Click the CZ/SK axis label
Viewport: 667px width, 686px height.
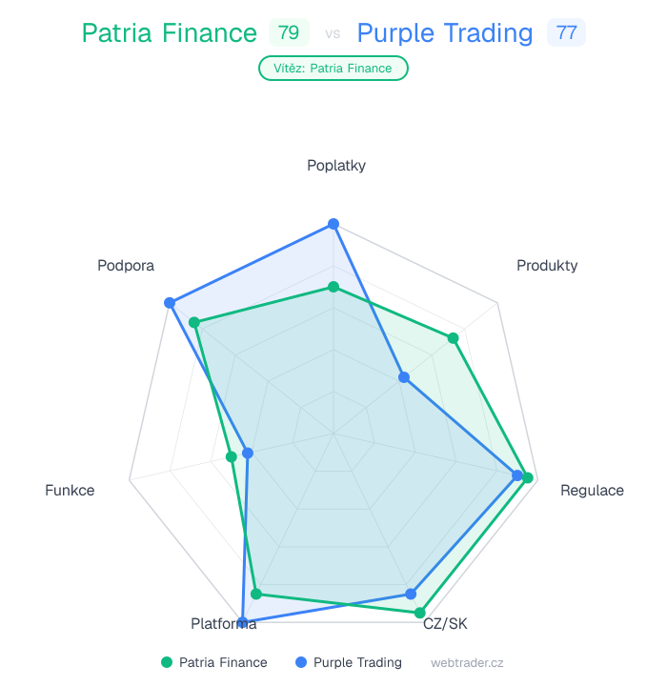pos(445,624)
